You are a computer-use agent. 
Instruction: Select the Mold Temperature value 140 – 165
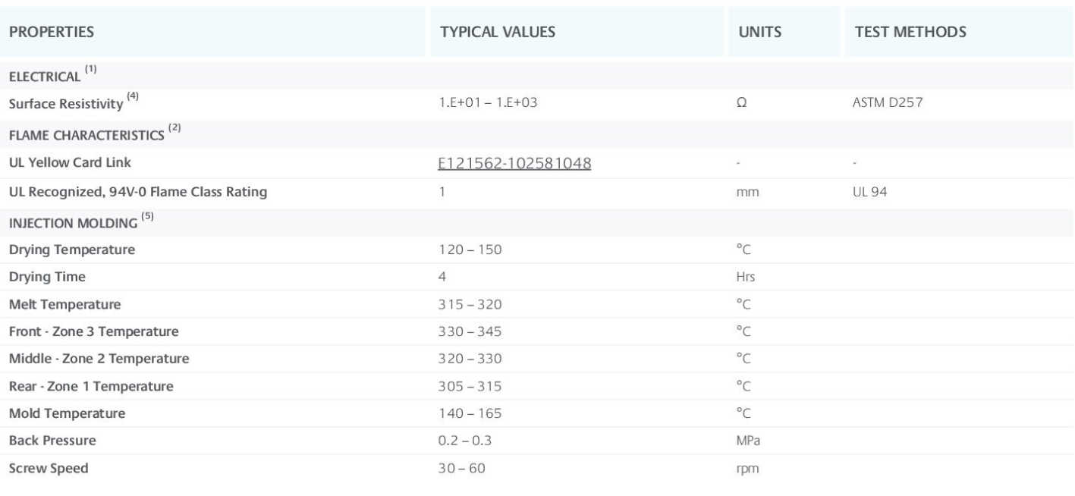[x=470, y=413]
